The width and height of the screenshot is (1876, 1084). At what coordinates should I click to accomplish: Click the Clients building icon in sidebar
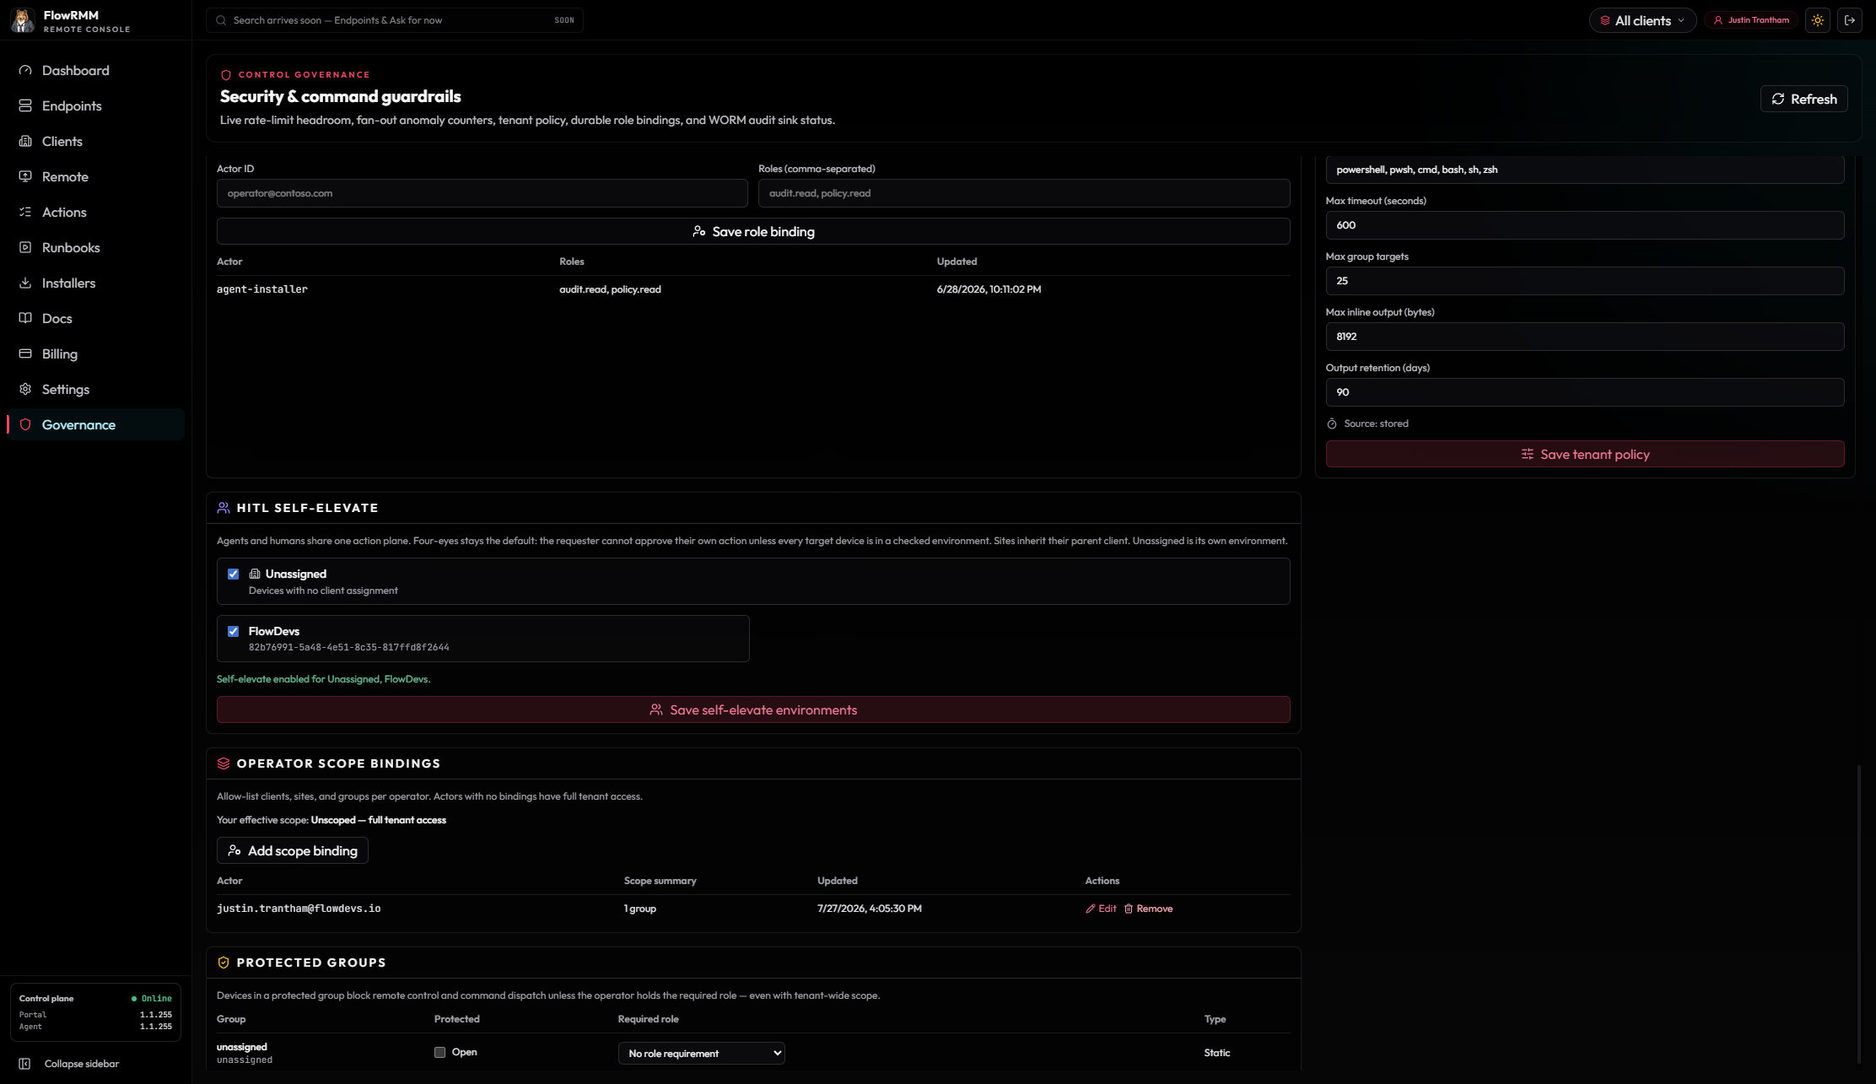(25, 141)
